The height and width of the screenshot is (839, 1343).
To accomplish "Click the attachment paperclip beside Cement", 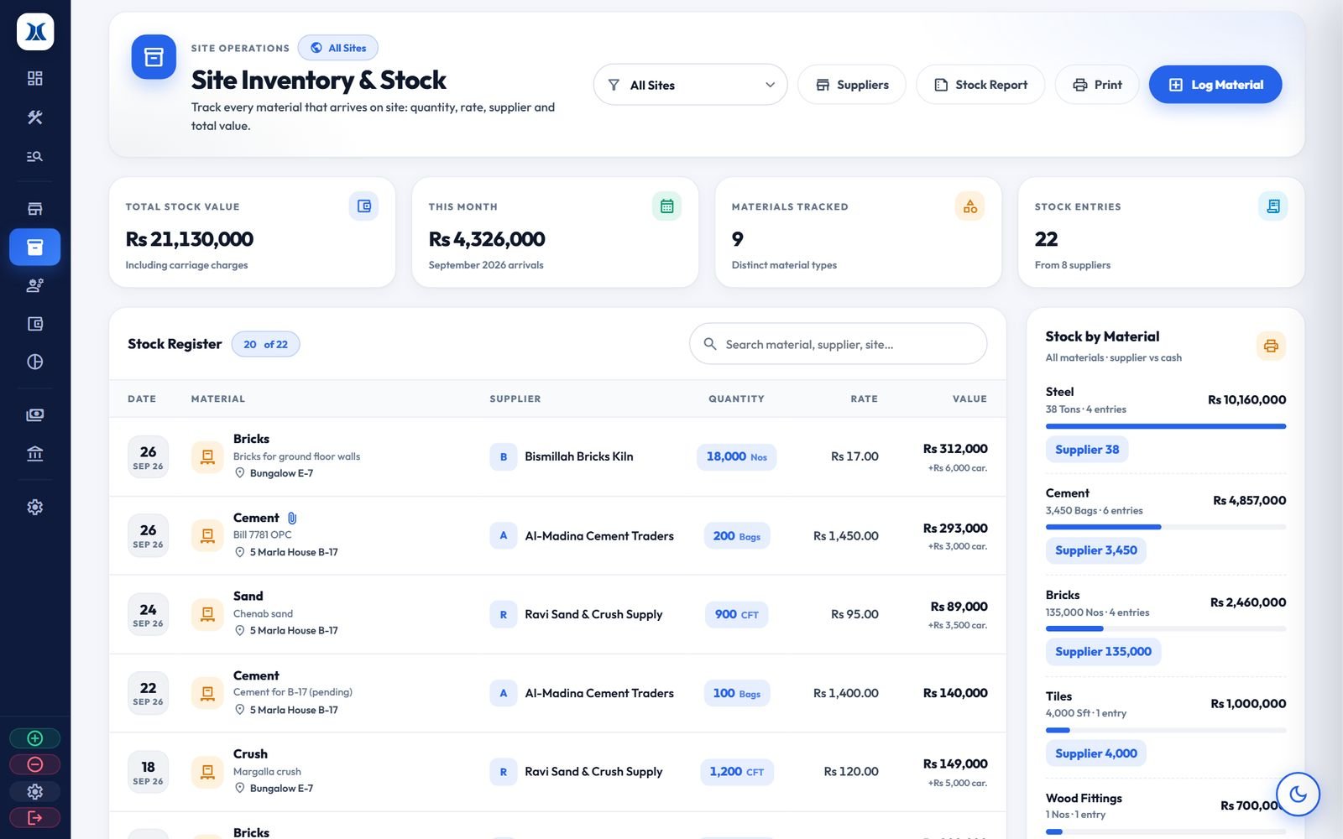I will coord(292,519).
